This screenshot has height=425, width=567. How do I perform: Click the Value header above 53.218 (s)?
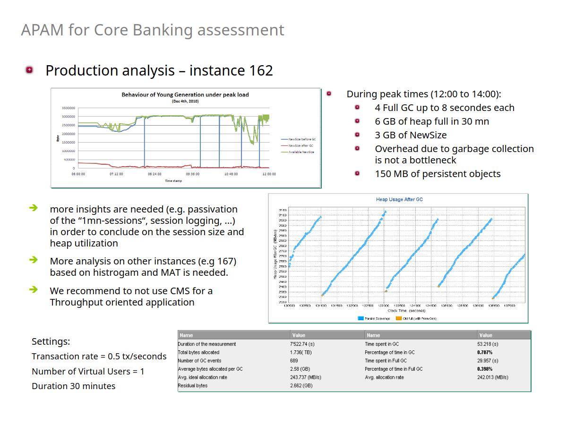tap(485, 335)
